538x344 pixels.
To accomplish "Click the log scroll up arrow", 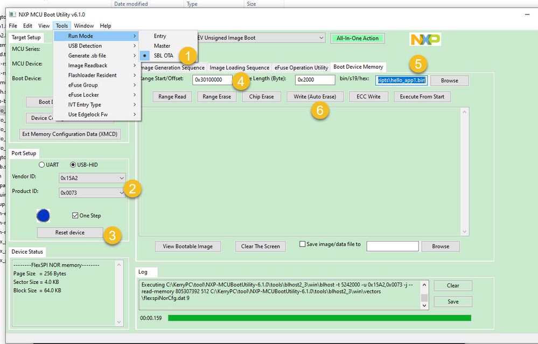I will pyautogui.click(x=424, y=285).
